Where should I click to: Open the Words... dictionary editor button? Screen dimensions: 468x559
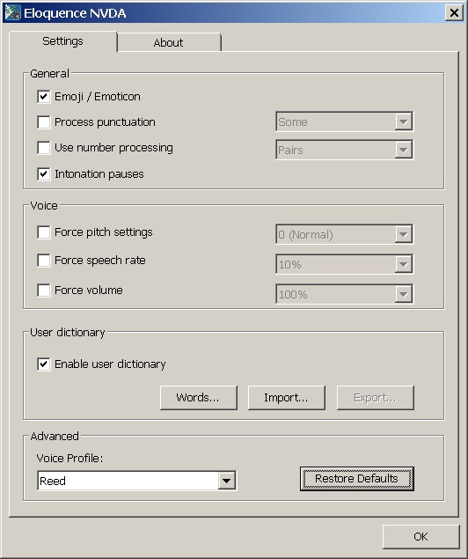[199, 398]
